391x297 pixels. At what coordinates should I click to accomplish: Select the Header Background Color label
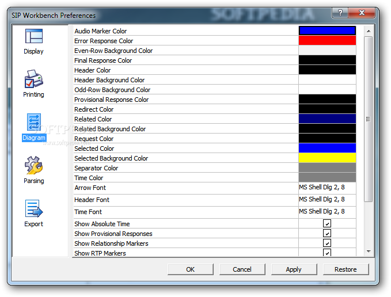[109, 80]
